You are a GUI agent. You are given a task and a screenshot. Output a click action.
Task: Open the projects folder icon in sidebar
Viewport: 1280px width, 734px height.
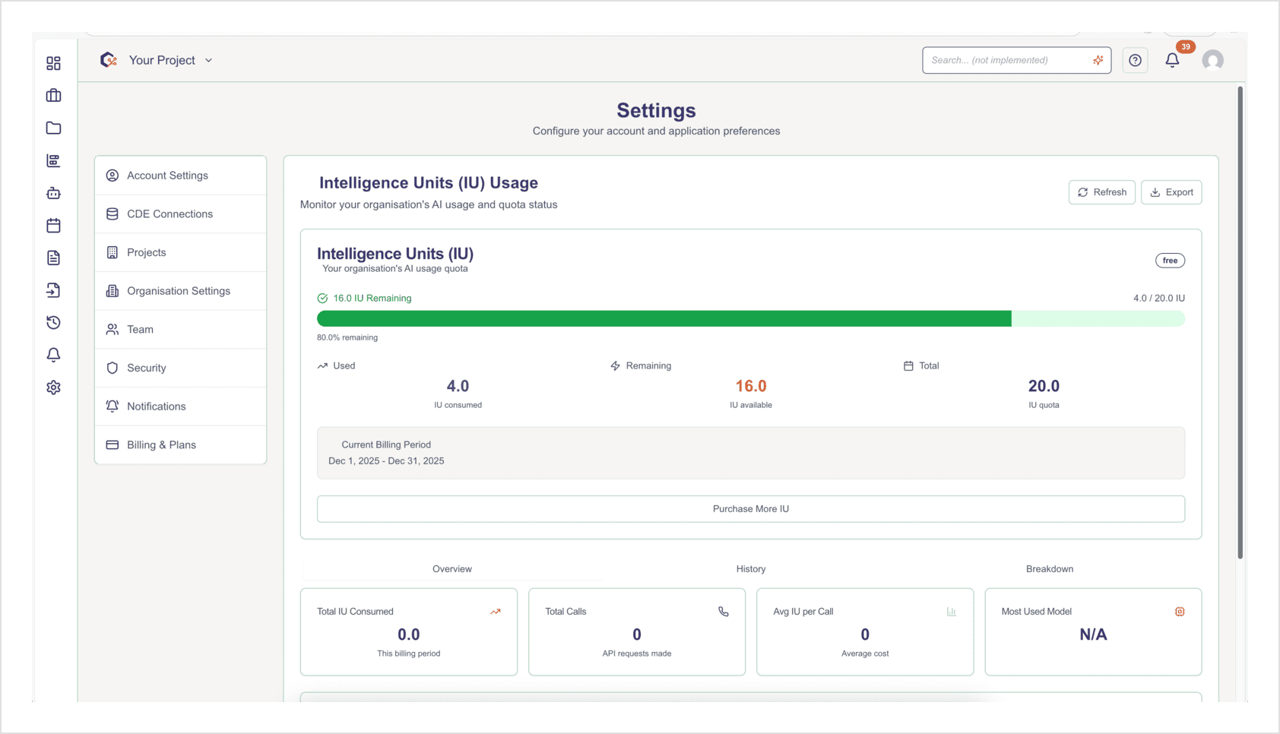(53, 128)
